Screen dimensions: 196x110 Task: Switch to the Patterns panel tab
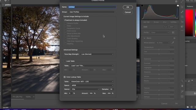(190, 6)
